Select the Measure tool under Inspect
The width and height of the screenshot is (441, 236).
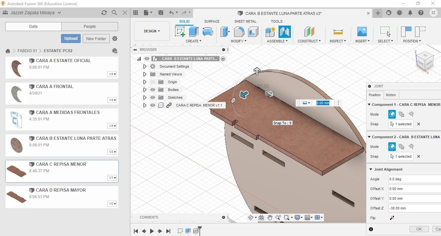338,32
